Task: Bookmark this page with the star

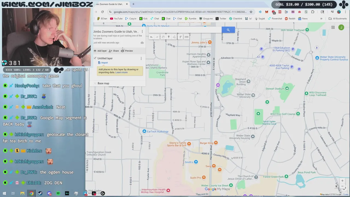Action: click(x=251, y=12)
